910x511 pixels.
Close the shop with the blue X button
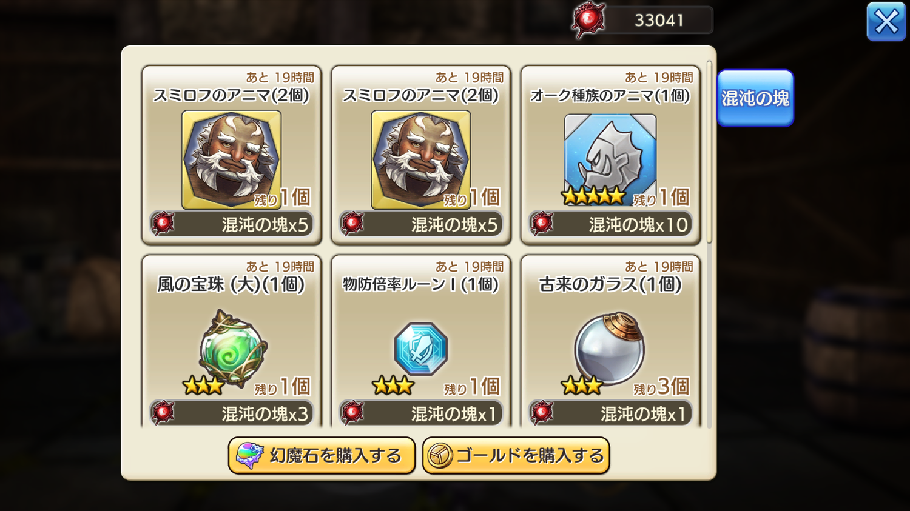coord(886,22)
